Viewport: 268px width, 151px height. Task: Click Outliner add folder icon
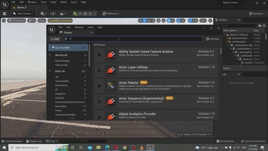pos(260,26)
